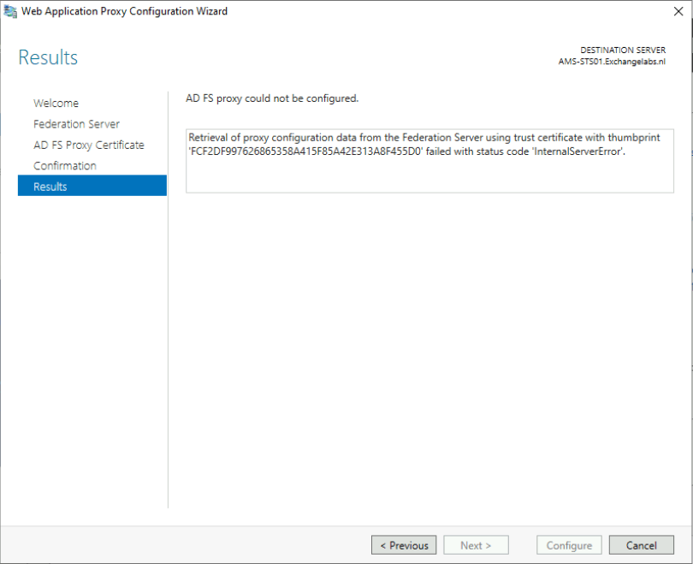Click the DESTINATION SERVER label
The image size is (693, 564).
tap(622, 50)
